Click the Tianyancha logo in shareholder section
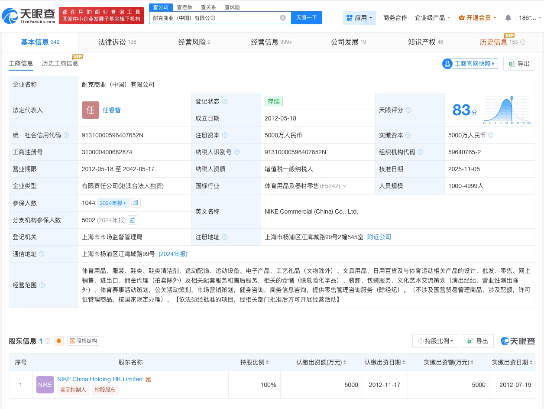544x409 pixels. [x=518, y=341]
